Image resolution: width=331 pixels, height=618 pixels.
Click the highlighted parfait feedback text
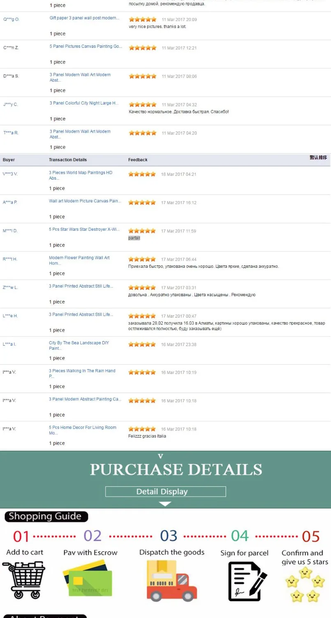point(134,238)
